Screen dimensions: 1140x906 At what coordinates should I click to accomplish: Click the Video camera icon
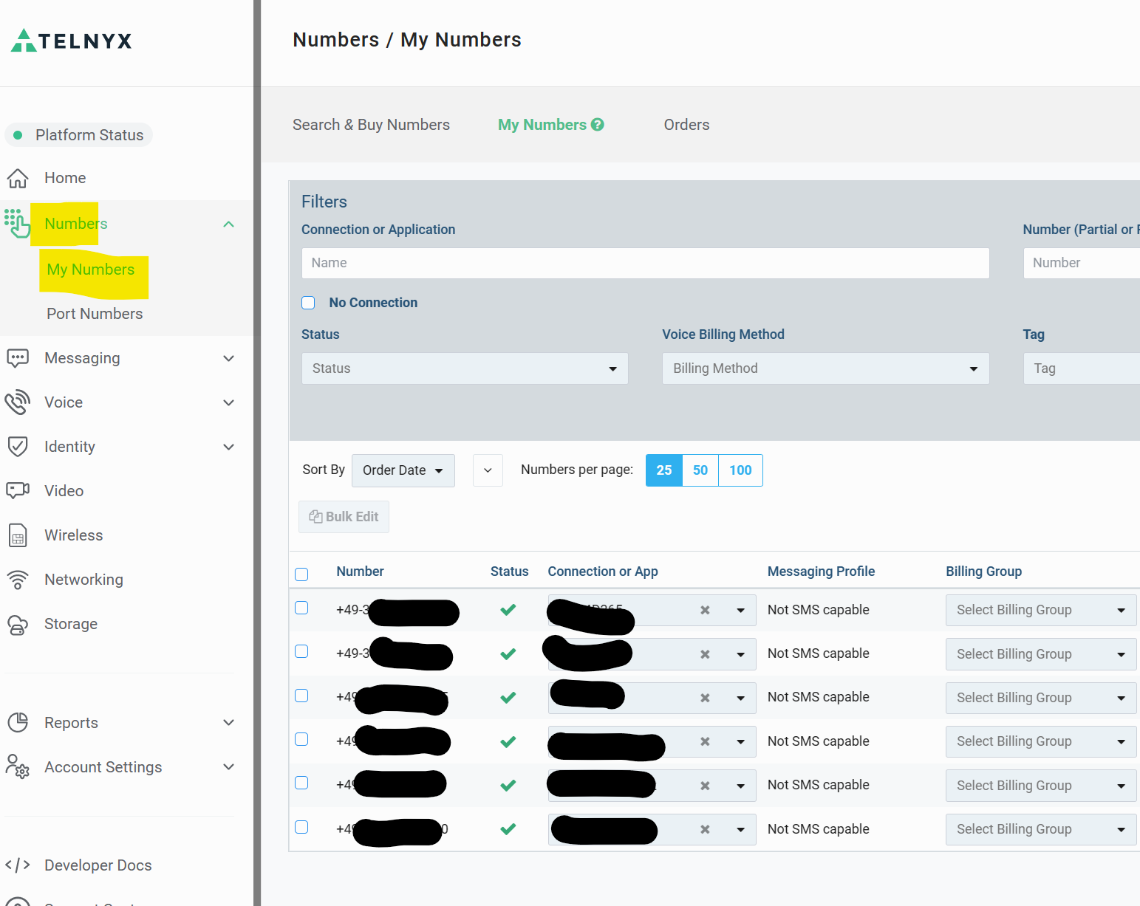(x=18, y=490)
